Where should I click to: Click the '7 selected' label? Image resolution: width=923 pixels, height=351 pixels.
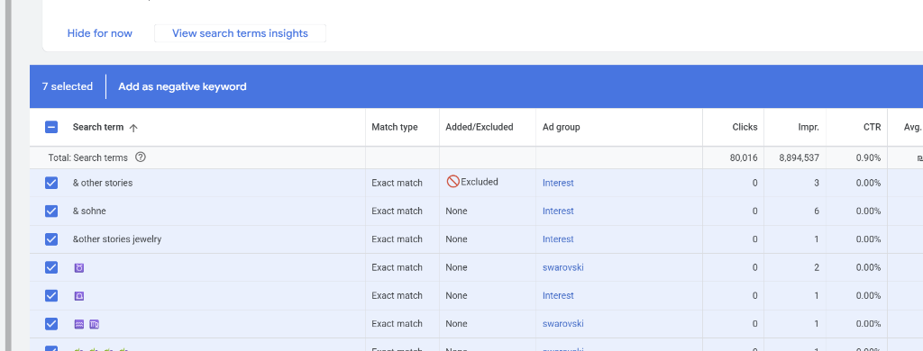coord(67,87)
